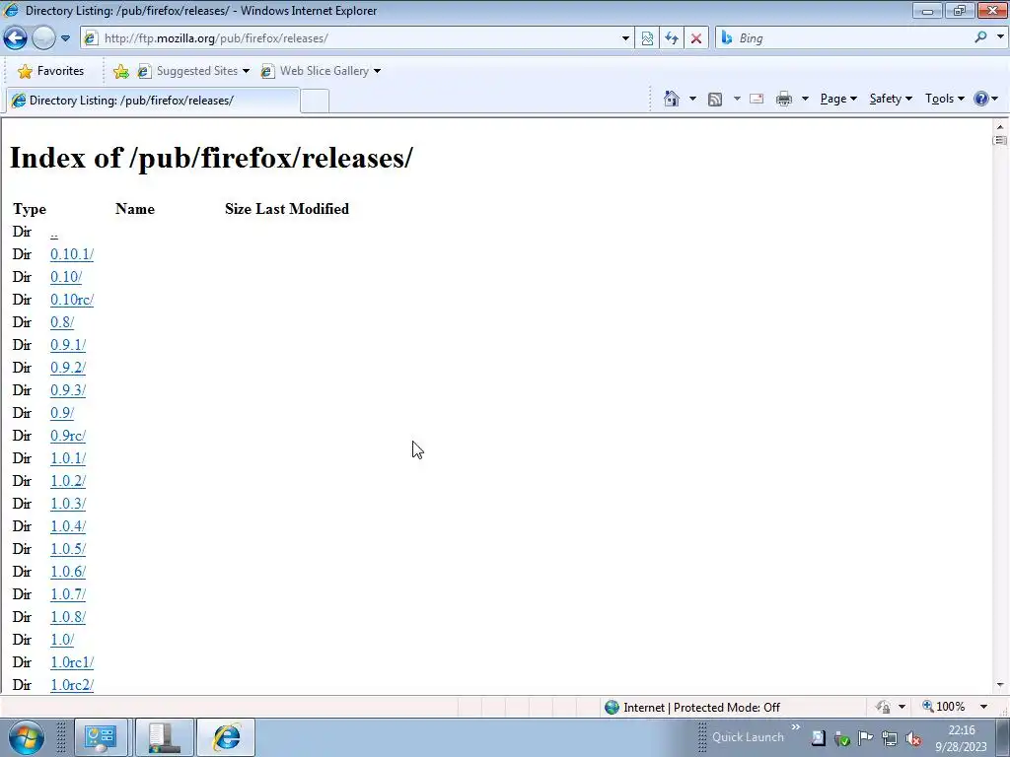Screen dimensions: 1010x757
Task: Open the Windows Start orb
Action: [26, 737]
